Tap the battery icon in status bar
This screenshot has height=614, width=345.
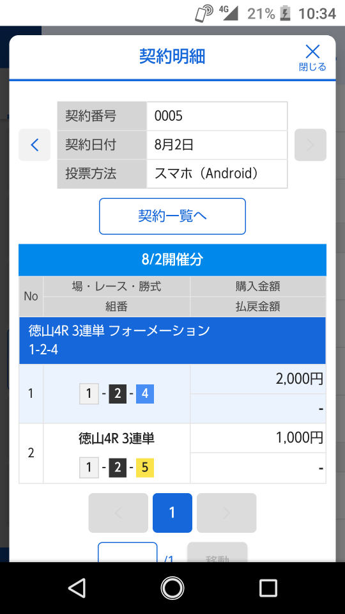(x=285, y=13)
